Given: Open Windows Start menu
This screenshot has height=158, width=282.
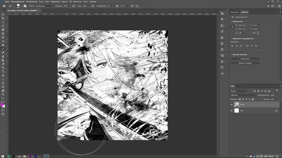Looking at the screenshot, I should click(x=3, y=156).
